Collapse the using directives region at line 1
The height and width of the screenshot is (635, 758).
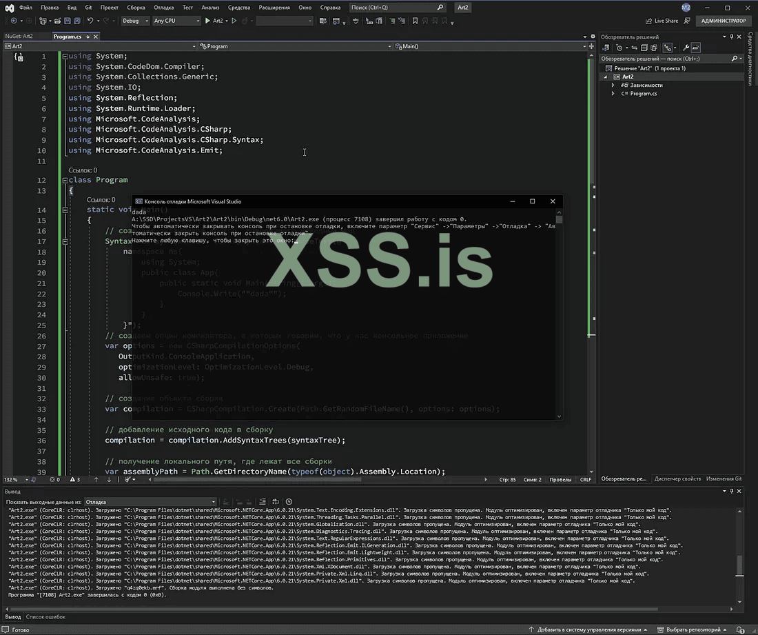(x=65, y=57)
